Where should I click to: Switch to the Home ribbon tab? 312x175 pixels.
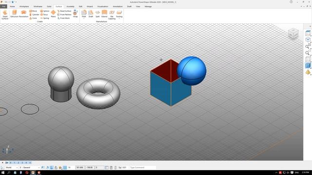coord(12,6)
